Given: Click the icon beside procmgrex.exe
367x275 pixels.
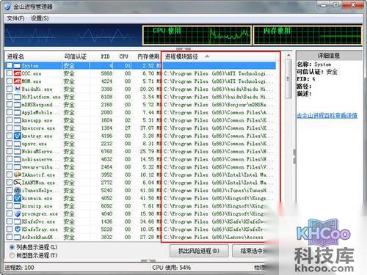Looking at the screenshot, I should click(x=18, y=213).
